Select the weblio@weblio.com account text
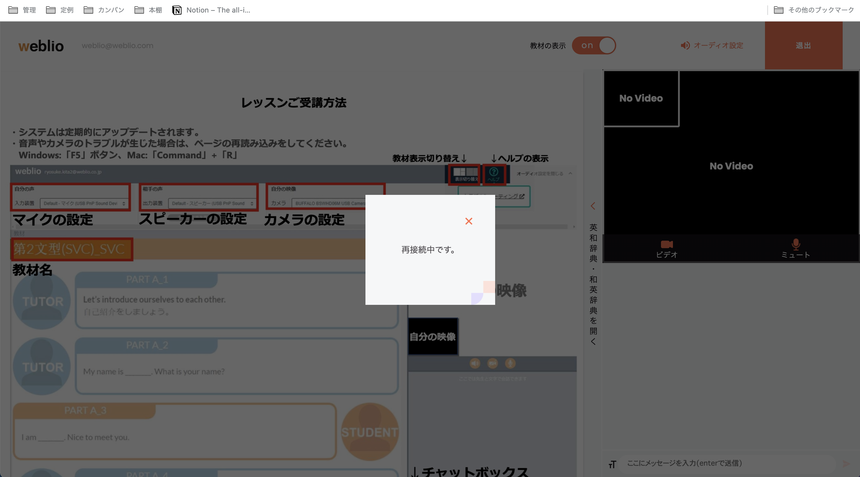This screenshot has height=477, width=860. 117,45
